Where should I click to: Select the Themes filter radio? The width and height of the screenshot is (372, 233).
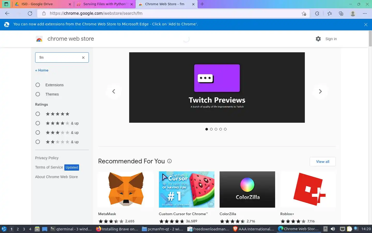tap(38, 94)
